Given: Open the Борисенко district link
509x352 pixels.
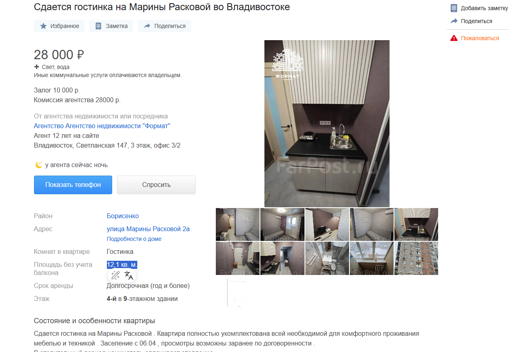Looking at the screenshot, I should [x=123, y=216].
